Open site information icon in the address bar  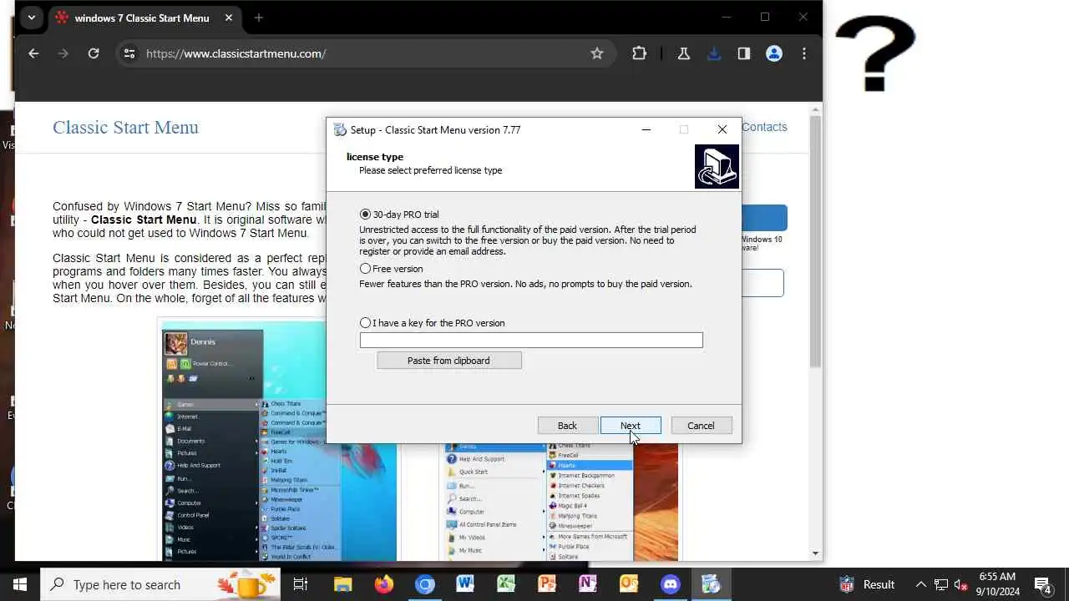(129, 53)
